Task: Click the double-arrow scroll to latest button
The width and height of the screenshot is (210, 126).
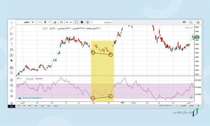Action: tap(191, 97)
